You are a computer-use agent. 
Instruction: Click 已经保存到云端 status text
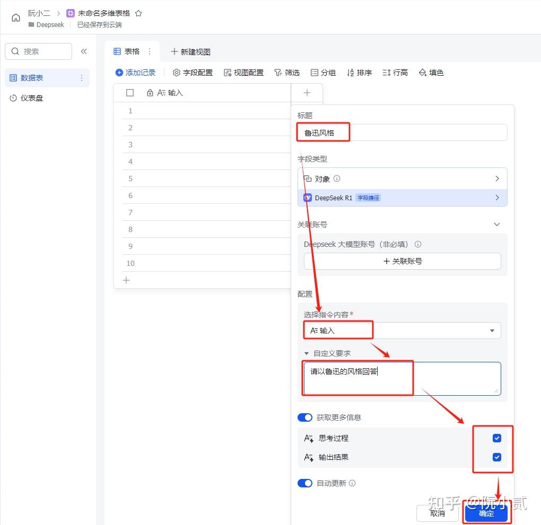99,24
